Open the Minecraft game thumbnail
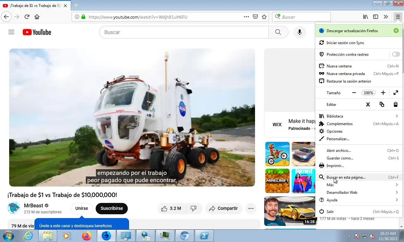 coord(277,181)
